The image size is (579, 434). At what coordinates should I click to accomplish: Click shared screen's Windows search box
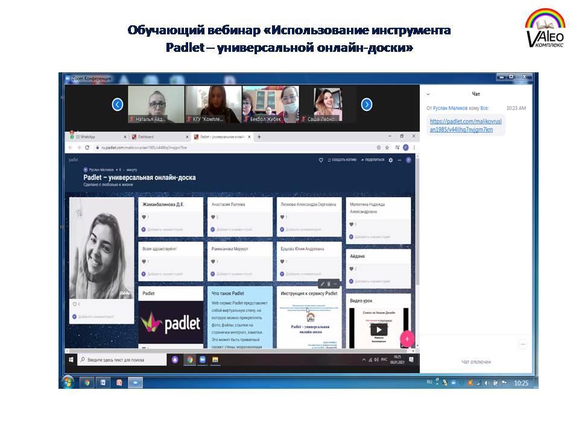click(122, 360)
